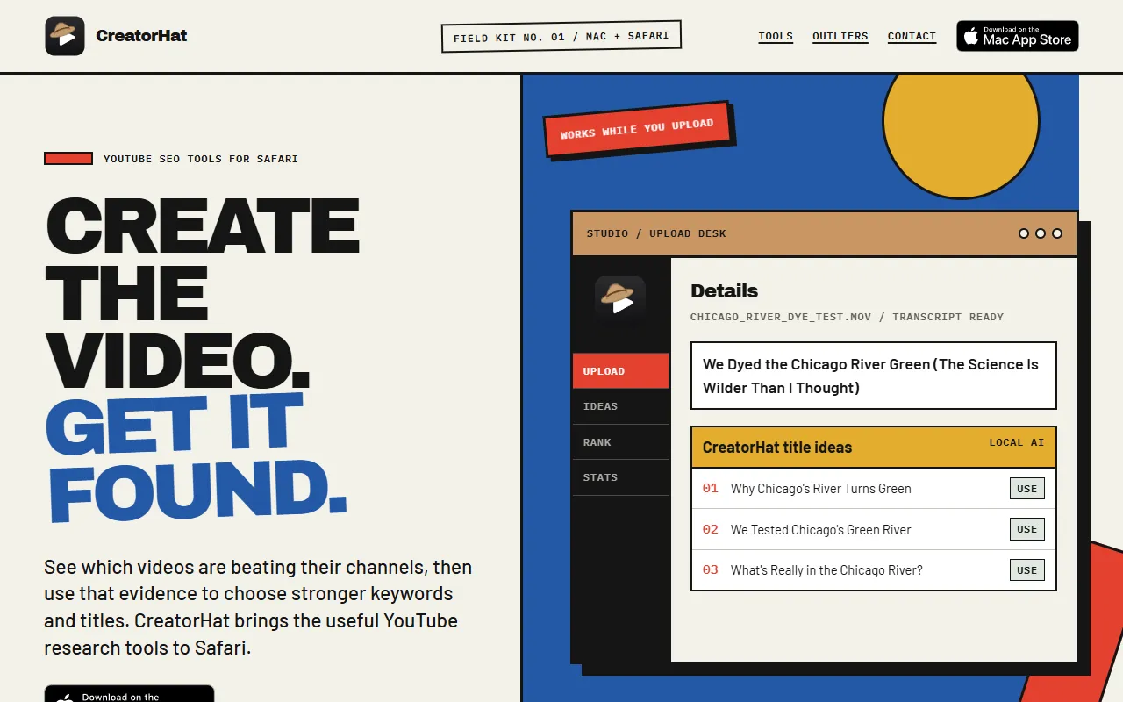Click the "YouTube SEO Tools for Safari" tagline
The width and height of the screenshot is (1123, 702).
(x=201, y=159)
